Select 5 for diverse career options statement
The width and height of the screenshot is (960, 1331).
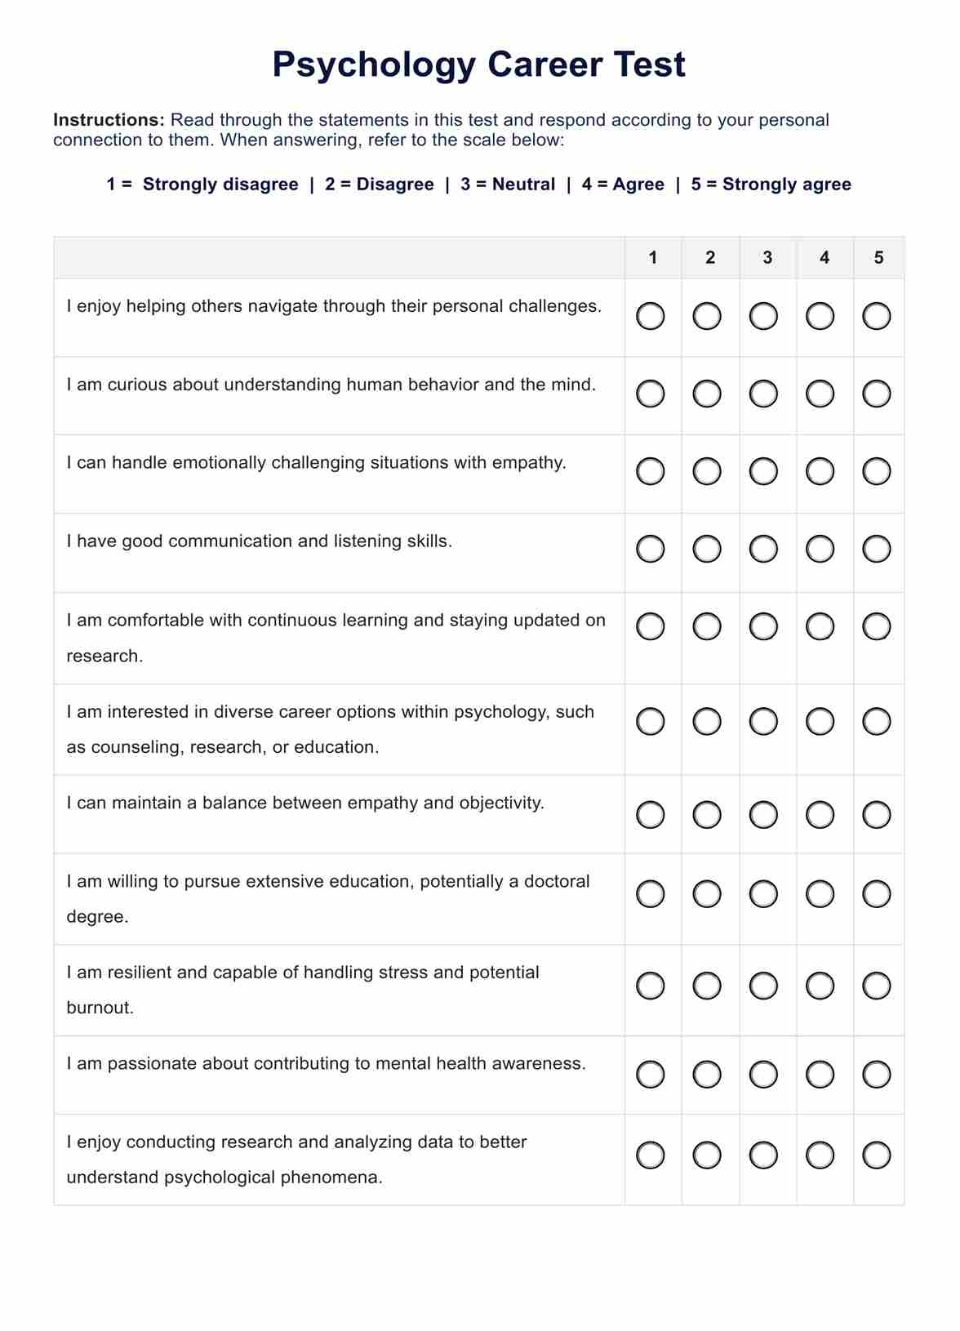(876, 721)
